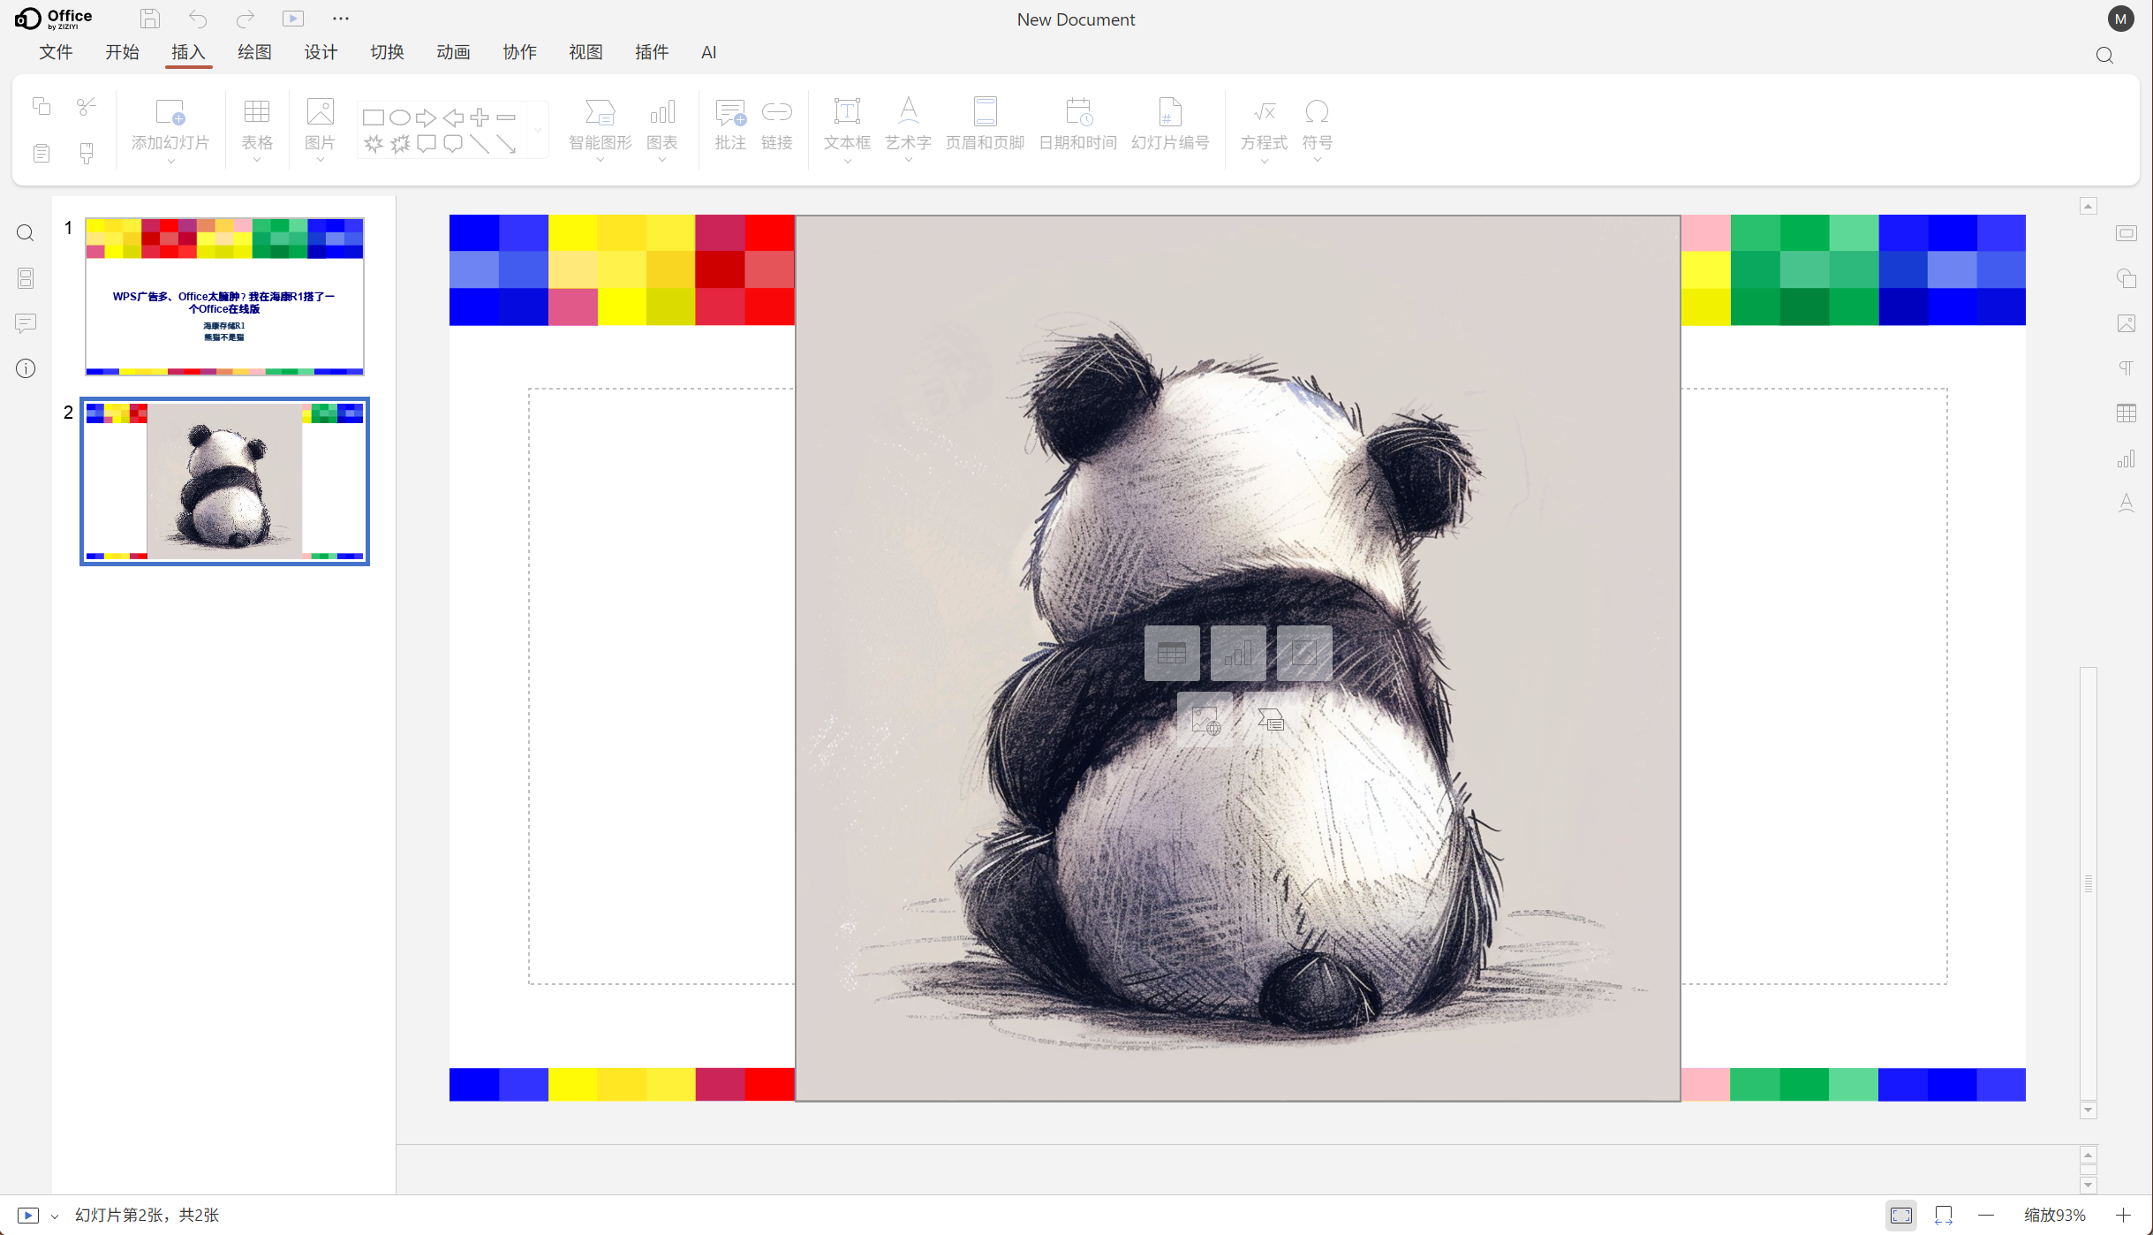Expand the 添加幻灯片 dropdown arrow
The height and width of the screenshot is (1235, 2153).
pos(170,162)
